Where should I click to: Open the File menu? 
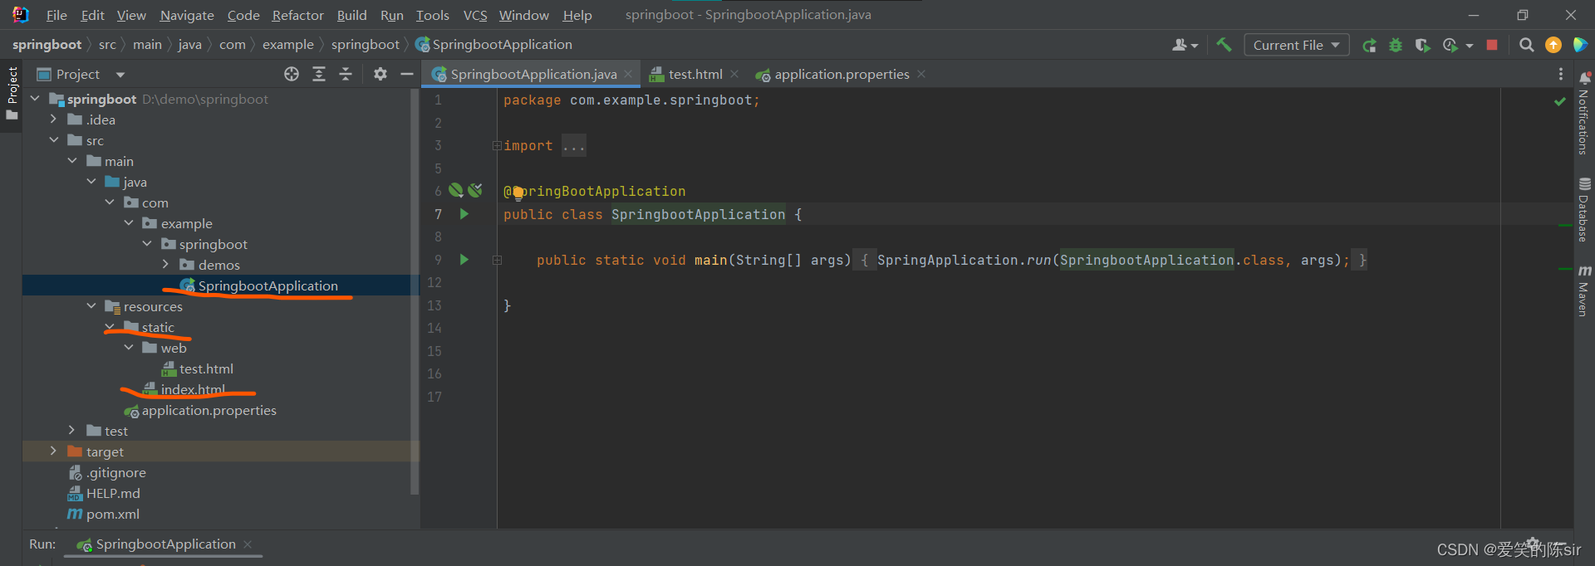(x=56, y=15)
